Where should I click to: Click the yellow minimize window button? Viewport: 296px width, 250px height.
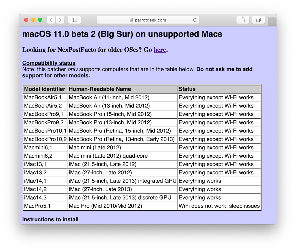(x=33, y=20)
